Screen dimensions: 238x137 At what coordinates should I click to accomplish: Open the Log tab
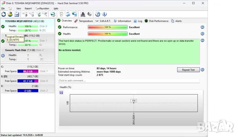coord(138,21)
